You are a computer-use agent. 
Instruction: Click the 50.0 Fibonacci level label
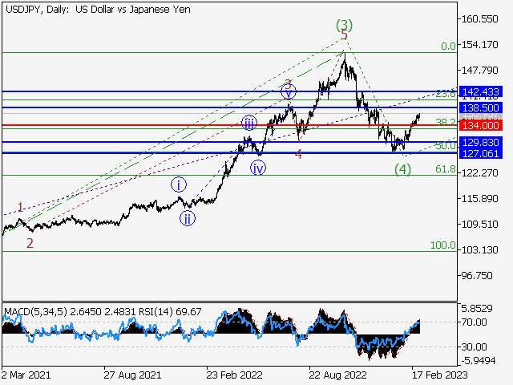[x=446, y=146]
